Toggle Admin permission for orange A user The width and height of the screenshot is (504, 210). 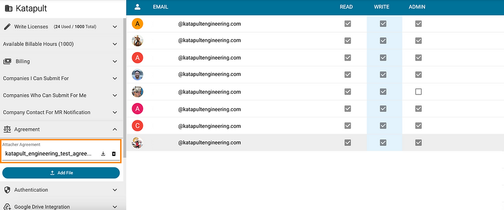418,24
